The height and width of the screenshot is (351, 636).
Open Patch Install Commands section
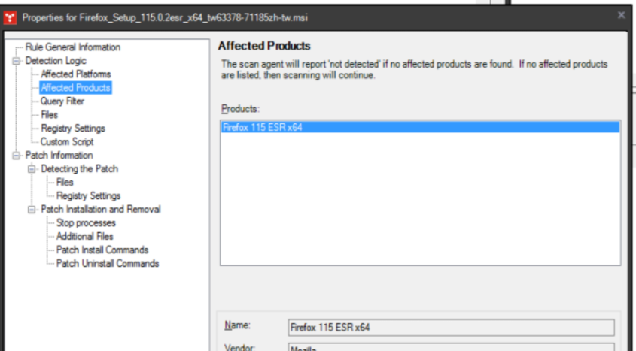(x=102, y=250)
